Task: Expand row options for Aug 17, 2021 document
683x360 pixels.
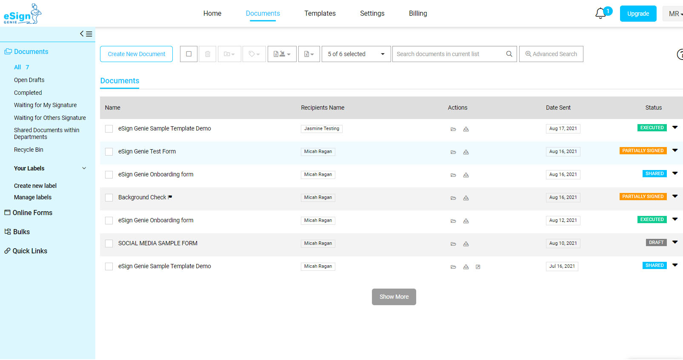Action: pyautogui.click(x=675, y=127)
